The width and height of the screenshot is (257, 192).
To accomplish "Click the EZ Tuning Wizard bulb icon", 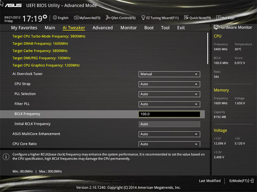I will [x=143, y=18].
